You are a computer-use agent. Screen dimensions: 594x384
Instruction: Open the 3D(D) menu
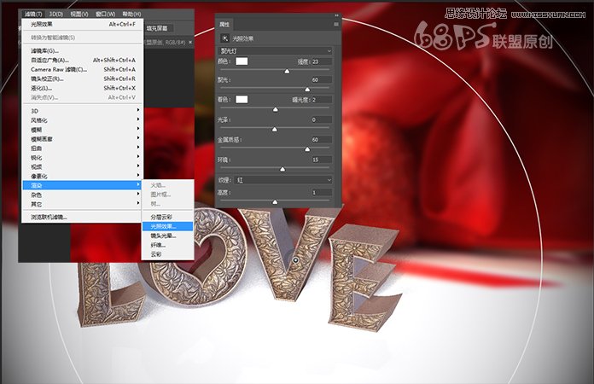[x=56, y=14]
